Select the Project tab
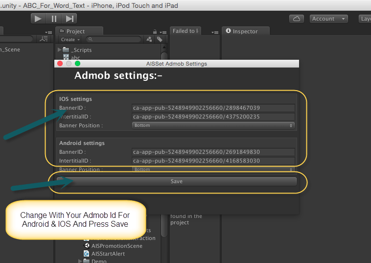The image size is (371, 263). pyautogui.click(x=75, y=31)
